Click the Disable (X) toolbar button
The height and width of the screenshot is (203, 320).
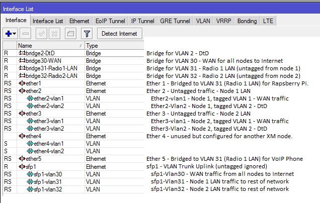54,33
